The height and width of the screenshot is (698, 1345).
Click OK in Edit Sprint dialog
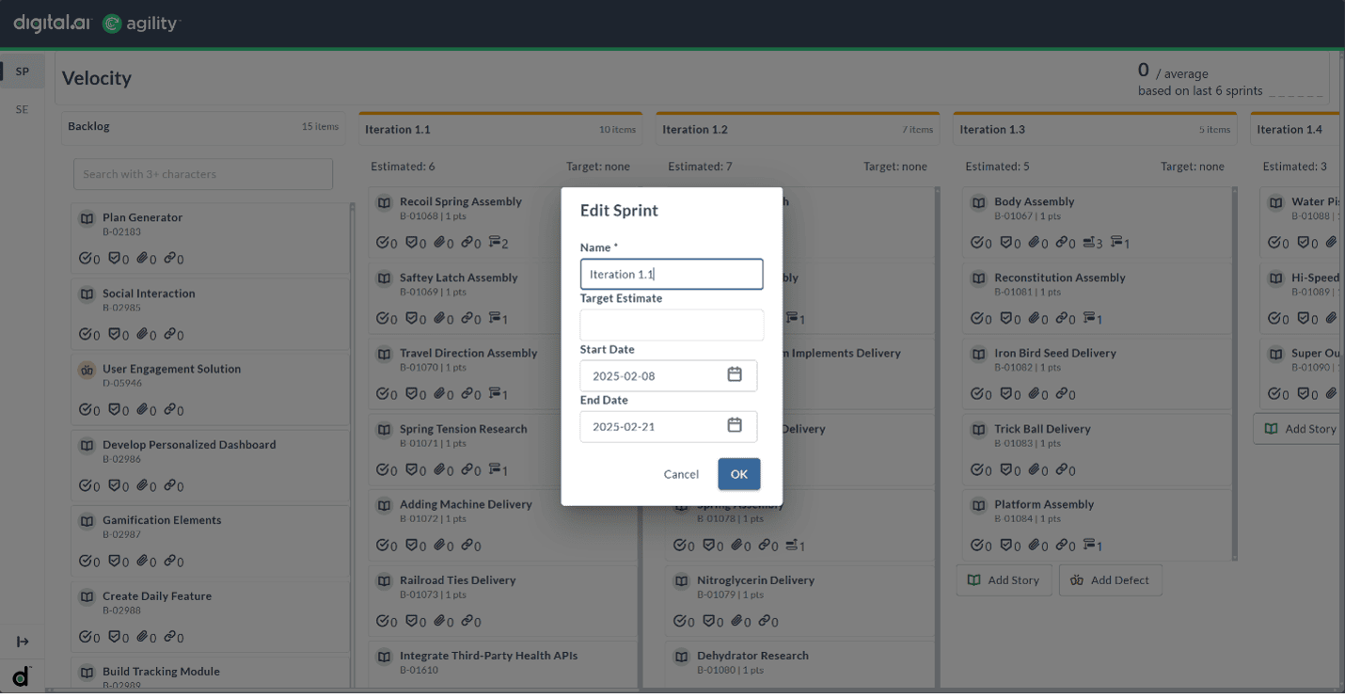pyautogui.click(x=738, y=474)
